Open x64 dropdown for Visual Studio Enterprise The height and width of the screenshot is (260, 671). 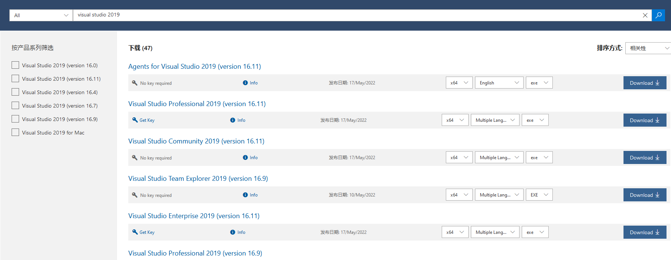pyautogui.click(x=455, y=232)
